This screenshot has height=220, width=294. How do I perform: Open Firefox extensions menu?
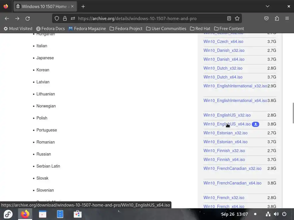coord(277,18)
